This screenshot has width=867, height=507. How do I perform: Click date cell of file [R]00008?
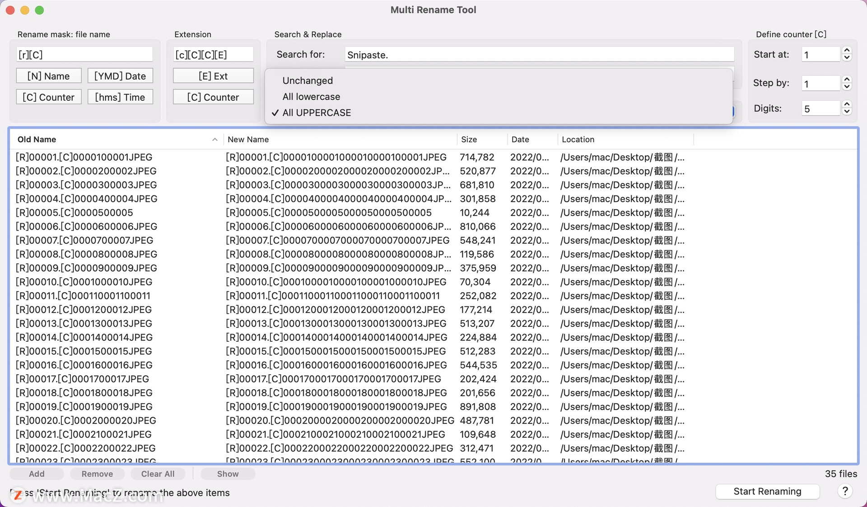(530, 254)
